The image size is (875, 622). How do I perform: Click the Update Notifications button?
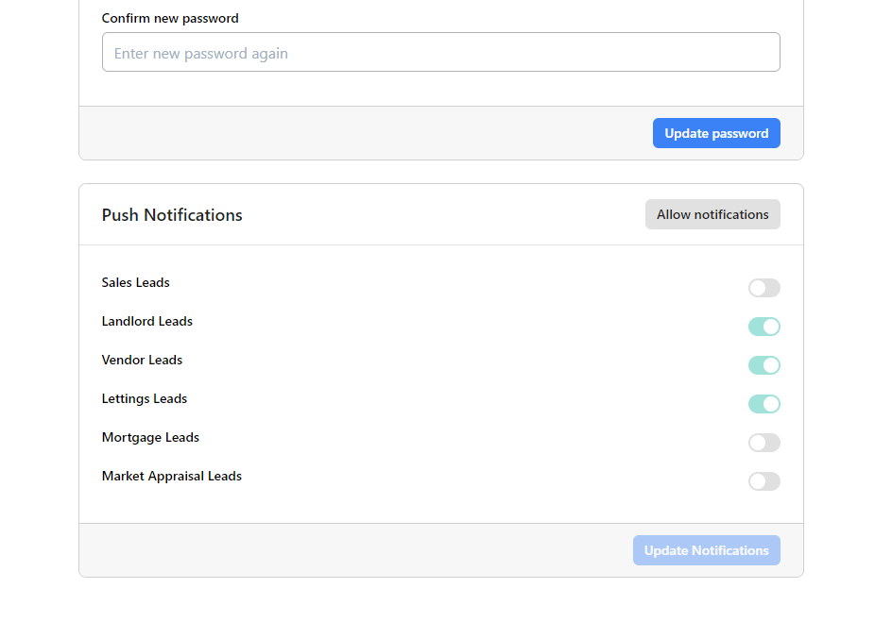point(706,549)
